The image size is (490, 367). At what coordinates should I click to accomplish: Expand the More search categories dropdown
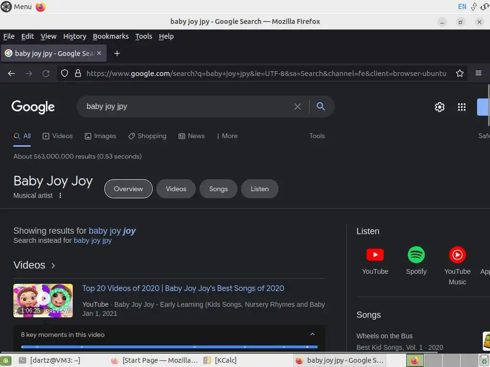point(227,136)
